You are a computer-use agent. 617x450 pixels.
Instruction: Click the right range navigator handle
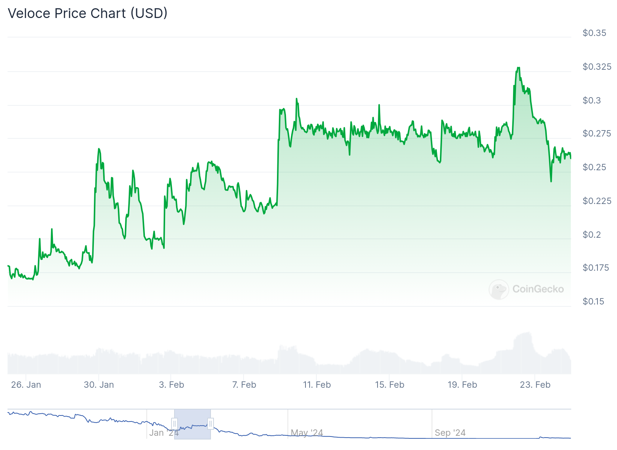211,424
